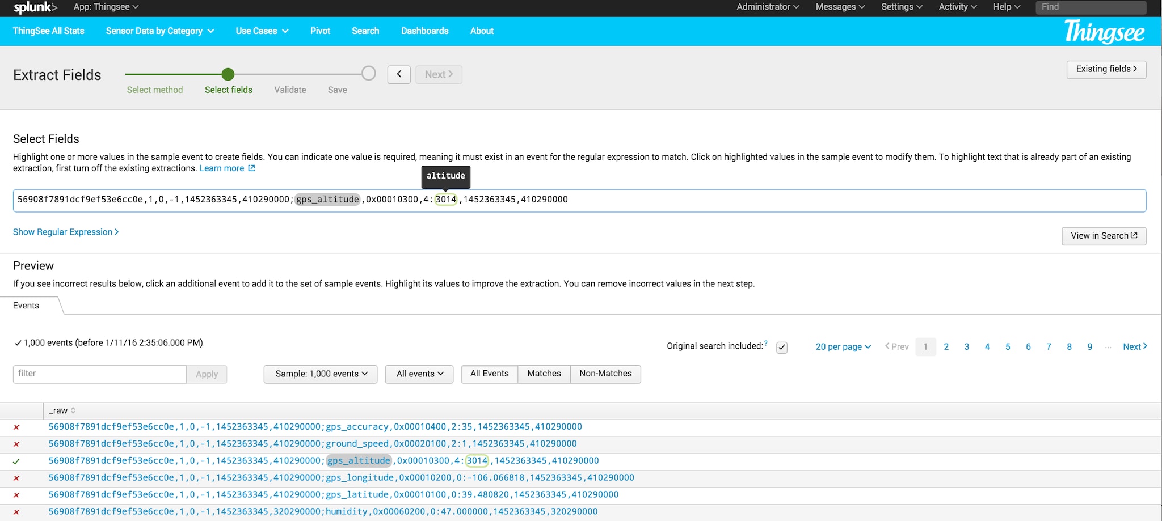Click the View in Search button

point(1104,236)
